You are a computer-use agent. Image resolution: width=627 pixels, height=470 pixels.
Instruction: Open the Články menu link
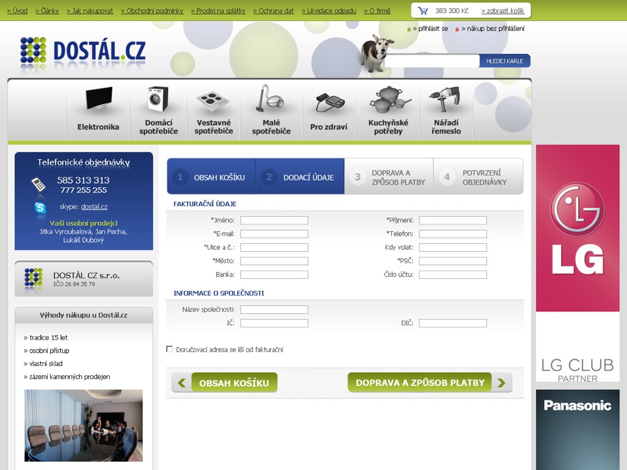pos(47,11)
